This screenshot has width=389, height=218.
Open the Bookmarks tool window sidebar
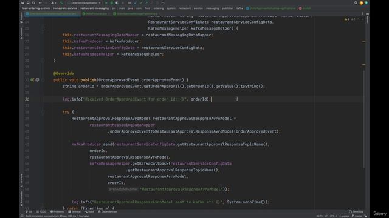pyautogui.click(x=22, y=199)
